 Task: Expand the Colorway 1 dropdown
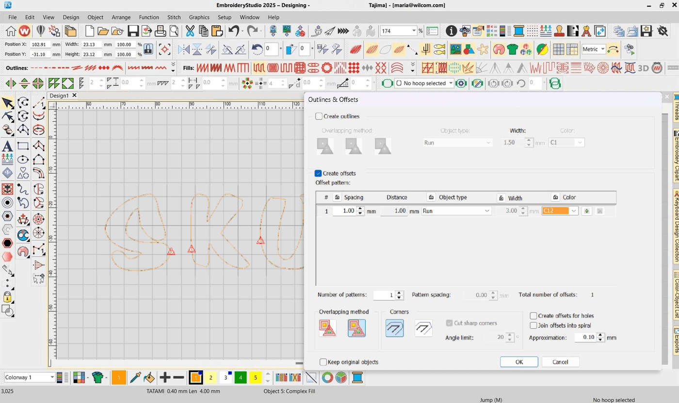pos(52,377)
